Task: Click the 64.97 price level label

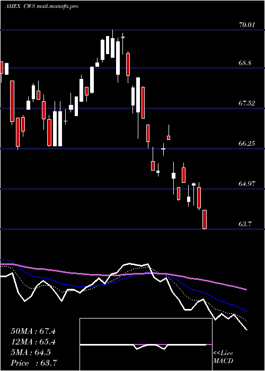Action: coord(247,183)
